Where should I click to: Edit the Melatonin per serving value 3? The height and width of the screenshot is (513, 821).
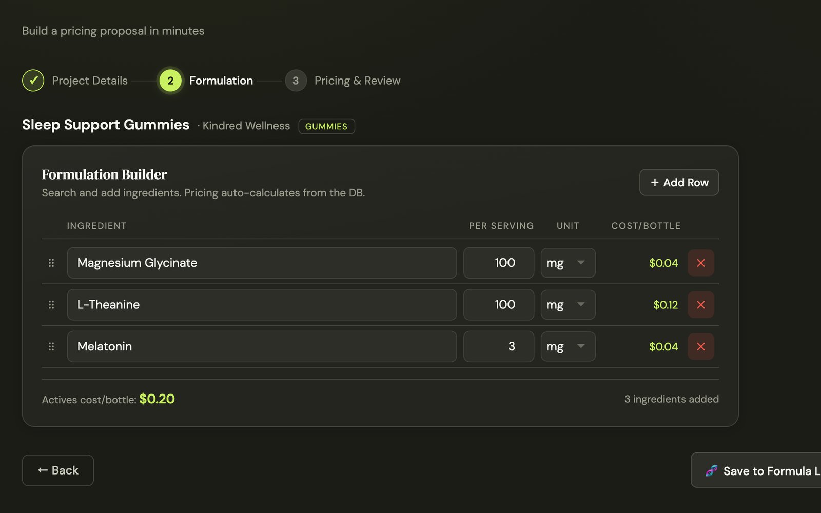[499, 346]
